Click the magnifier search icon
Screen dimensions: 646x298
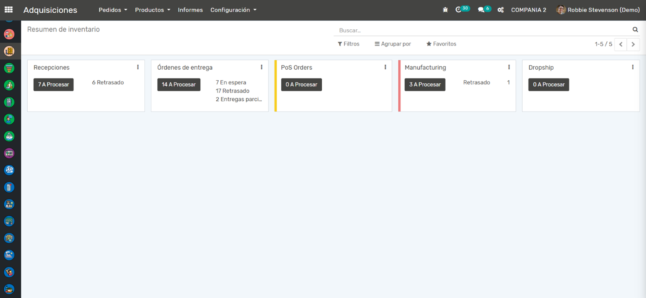point(635,30)
